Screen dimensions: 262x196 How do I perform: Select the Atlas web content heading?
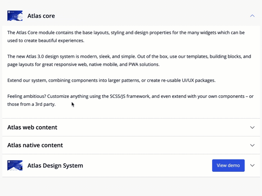click(32, 128)
